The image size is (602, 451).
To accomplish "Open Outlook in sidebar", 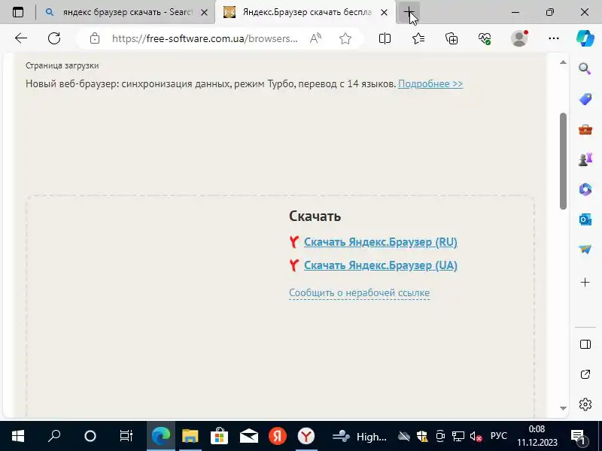I will [585, 219].
